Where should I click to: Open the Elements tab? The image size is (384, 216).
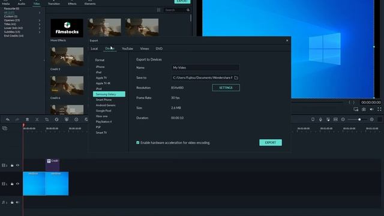tap(90, 3)
